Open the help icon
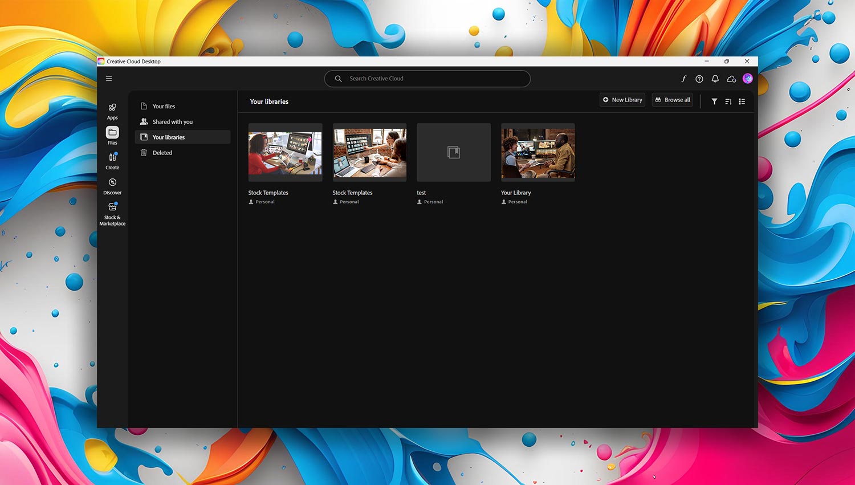The image size is (855, 485). [x=699, y=79]
